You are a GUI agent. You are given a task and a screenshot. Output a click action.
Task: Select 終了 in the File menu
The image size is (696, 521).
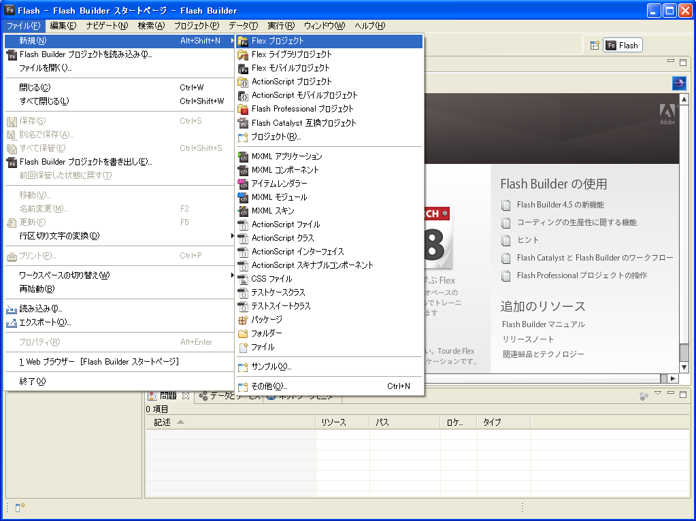click(120, 382)
